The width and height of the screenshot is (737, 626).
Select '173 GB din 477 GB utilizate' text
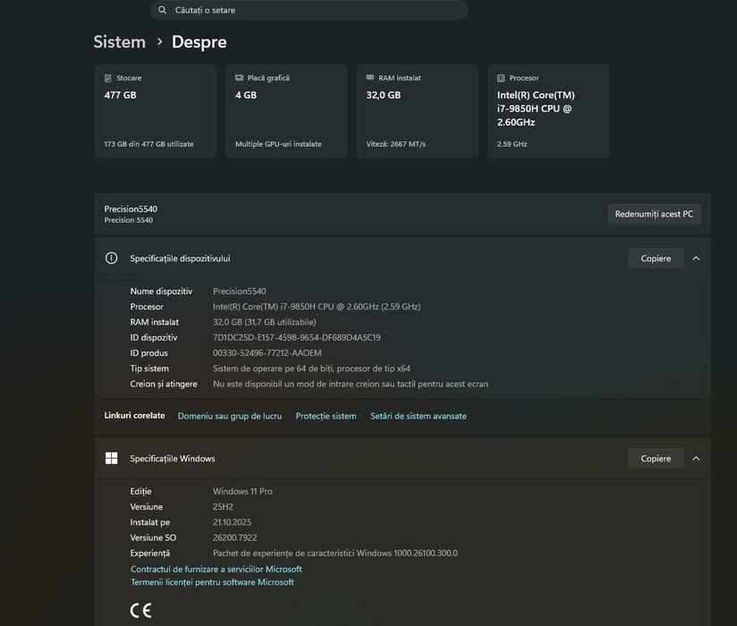[x=149, y=144]
